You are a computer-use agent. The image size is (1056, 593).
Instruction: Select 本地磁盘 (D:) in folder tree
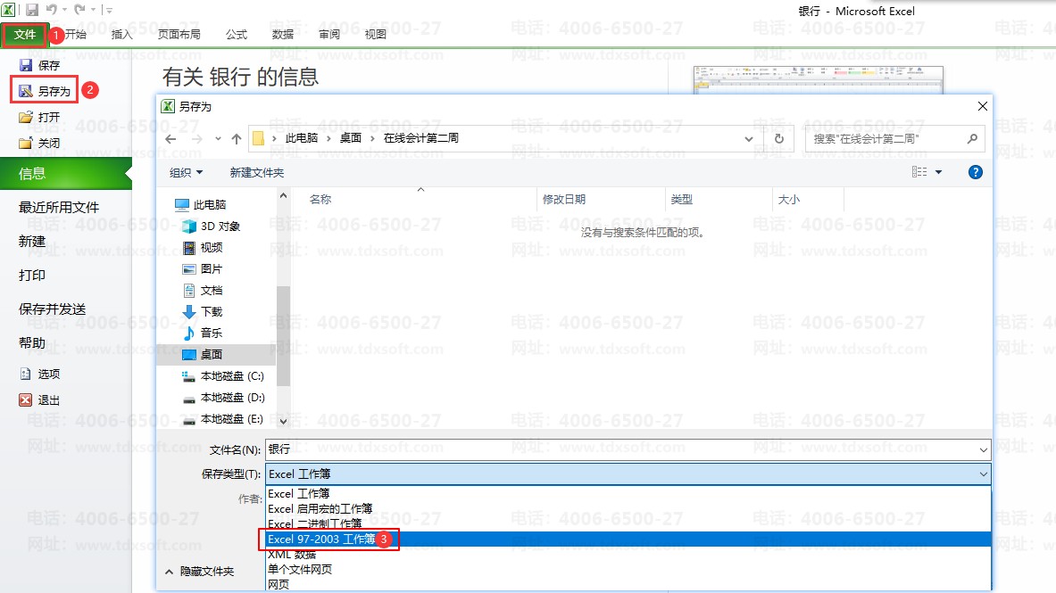(232, 398)
